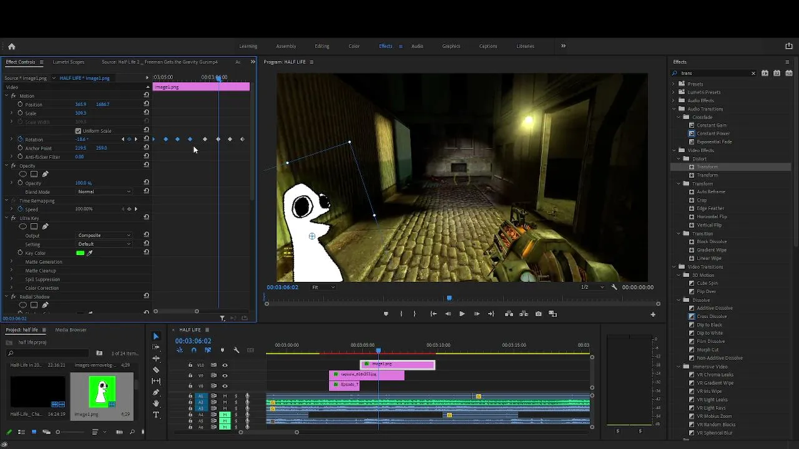Reset the Position parameter
This screenshot has width=799, height=449.
pos(147,104)
